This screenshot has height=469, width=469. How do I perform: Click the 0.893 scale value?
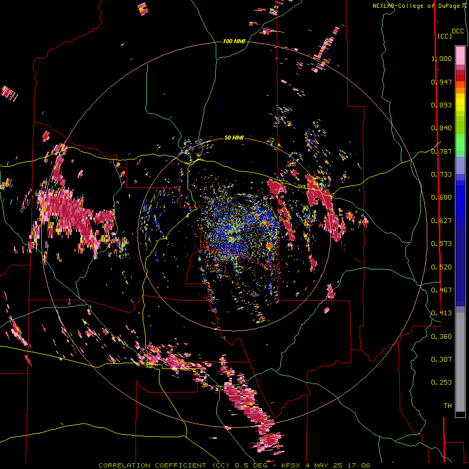441,105
